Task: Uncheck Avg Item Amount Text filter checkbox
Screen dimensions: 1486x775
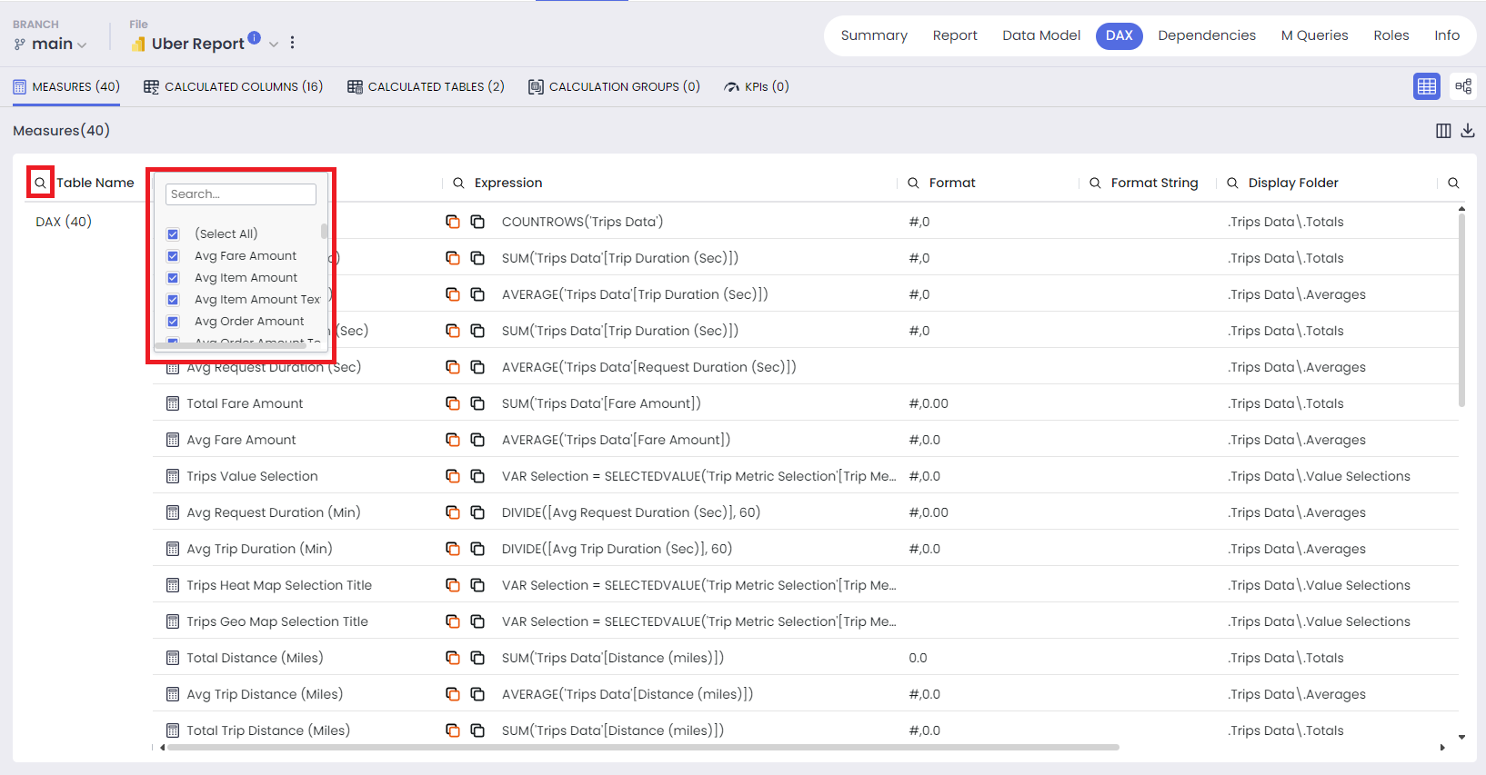Action: point(173,300)
